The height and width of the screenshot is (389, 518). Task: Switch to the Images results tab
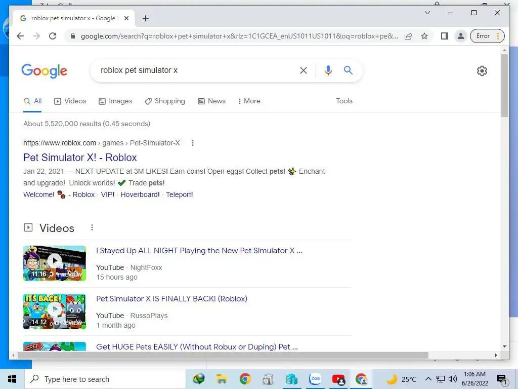[x=115, y=101]
